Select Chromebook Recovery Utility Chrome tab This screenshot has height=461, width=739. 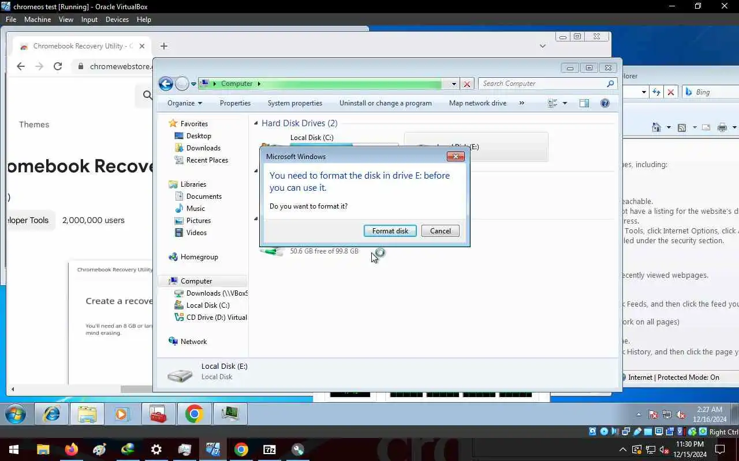tap(83, 46)
